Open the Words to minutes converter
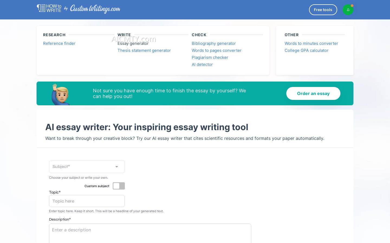Screen dimensions: 390x243 [311, 43]
